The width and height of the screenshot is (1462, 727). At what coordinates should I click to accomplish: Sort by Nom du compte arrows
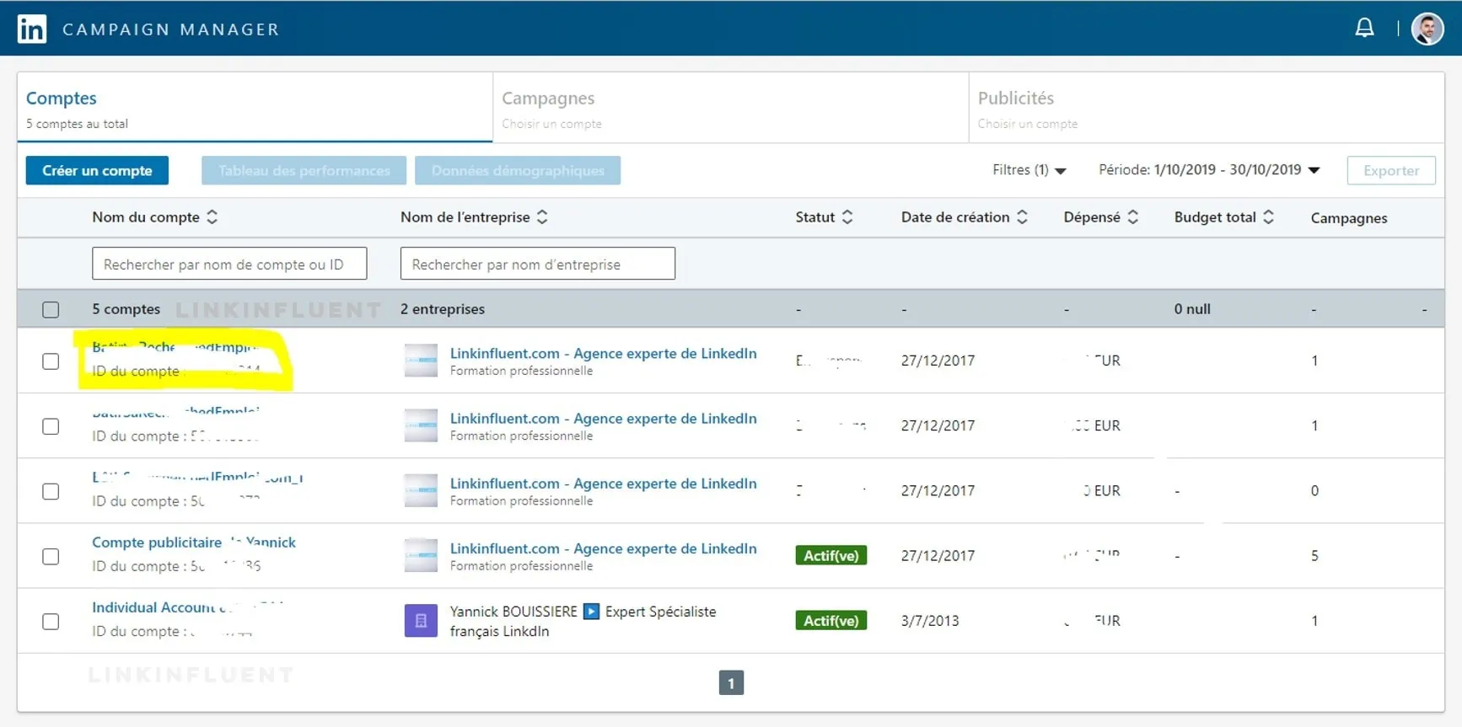[212, 217]
